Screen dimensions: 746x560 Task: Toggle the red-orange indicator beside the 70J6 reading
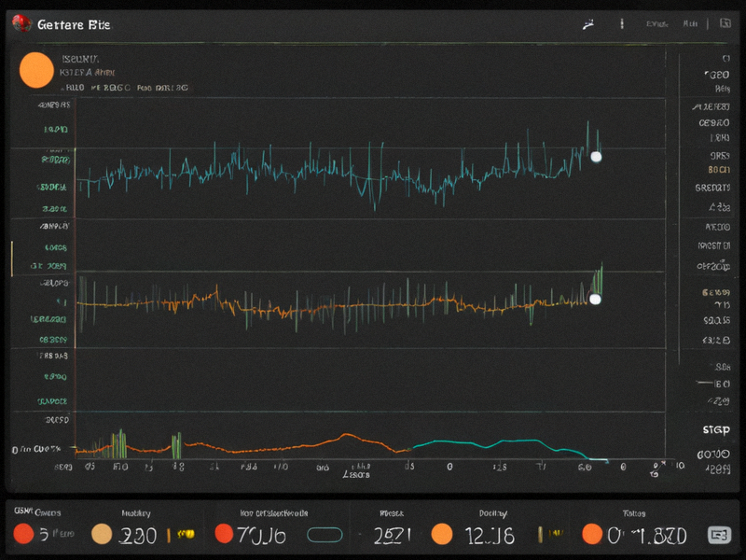coord(224,534)
